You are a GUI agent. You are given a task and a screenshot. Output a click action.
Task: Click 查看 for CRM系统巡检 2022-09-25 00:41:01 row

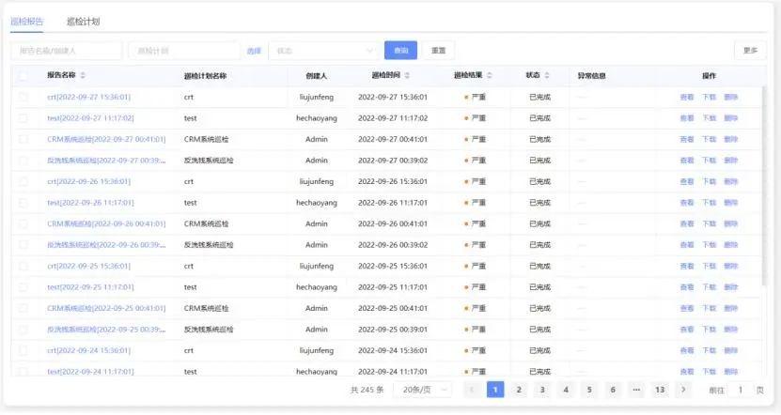click(x=687, y=309)
